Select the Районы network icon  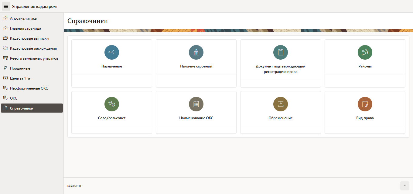[x=365, y=52]
